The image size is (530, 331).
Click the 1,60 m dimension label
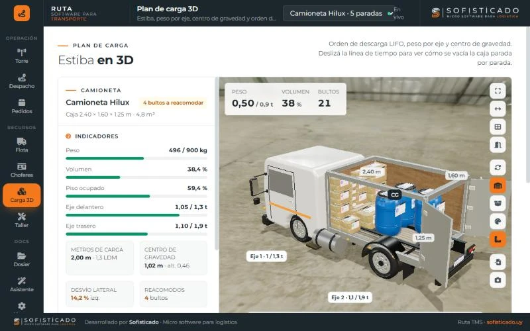(456, 175)
